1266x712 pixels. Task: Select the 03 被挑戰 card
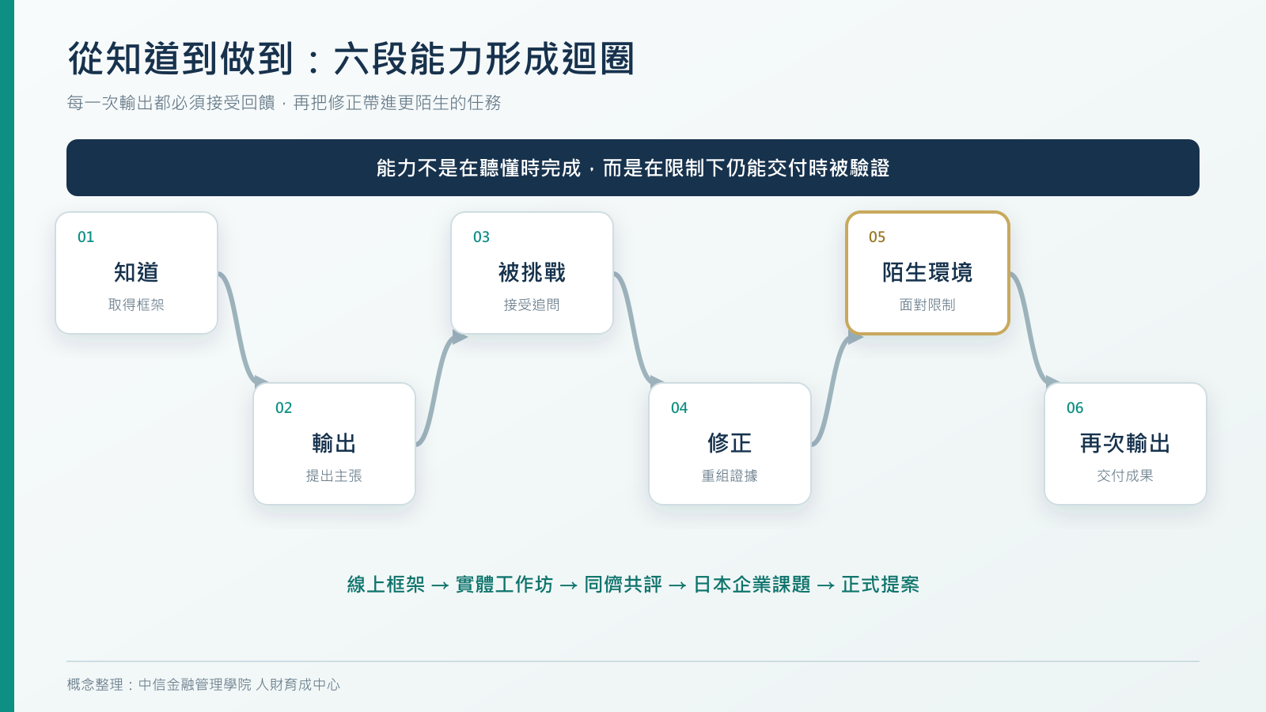click(x=532, y=273)
